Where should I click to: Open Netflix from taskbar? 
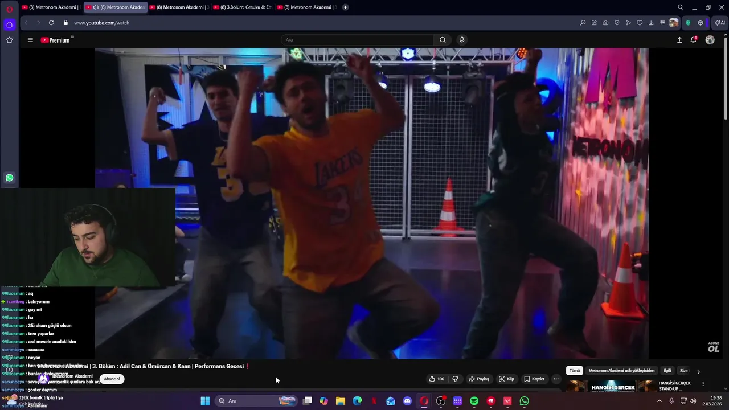pos(374,401)
